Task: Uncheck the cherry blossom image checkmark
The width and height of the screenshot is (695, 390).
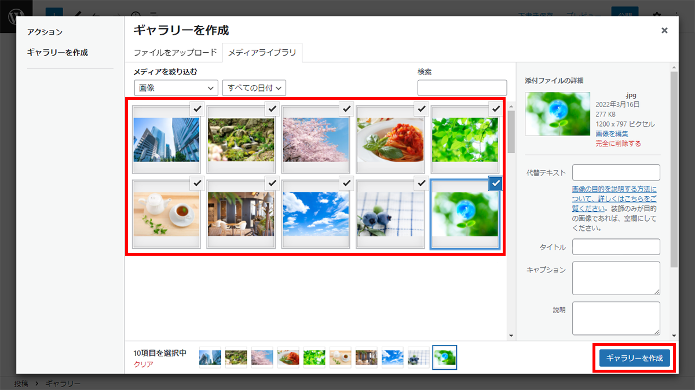Action: pos(346,108)
